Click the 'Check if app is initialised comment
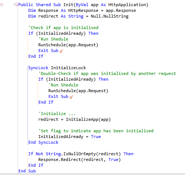The height and width of the screenshot is (176, 185). point(63,28)
